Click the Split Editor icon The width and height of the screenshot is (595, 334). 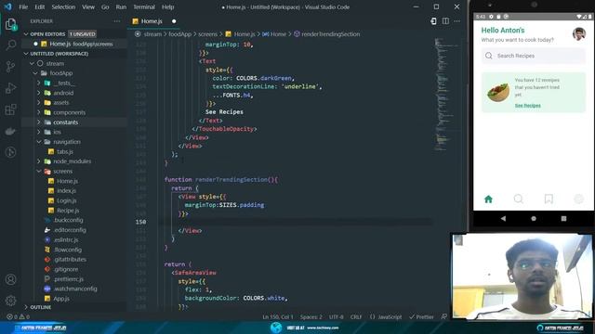point(445,21)
